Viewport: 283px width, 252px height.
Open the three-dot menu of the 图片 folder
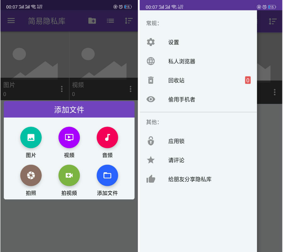(x=62, y=89)
